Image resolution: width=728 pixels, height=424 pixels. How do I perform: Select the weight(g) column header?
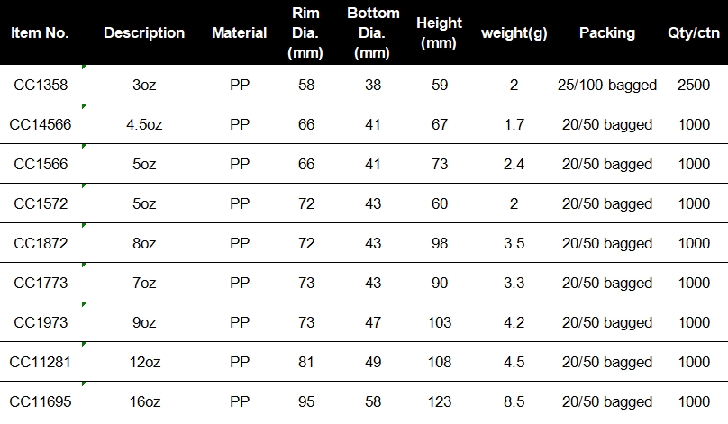[514, 33]
